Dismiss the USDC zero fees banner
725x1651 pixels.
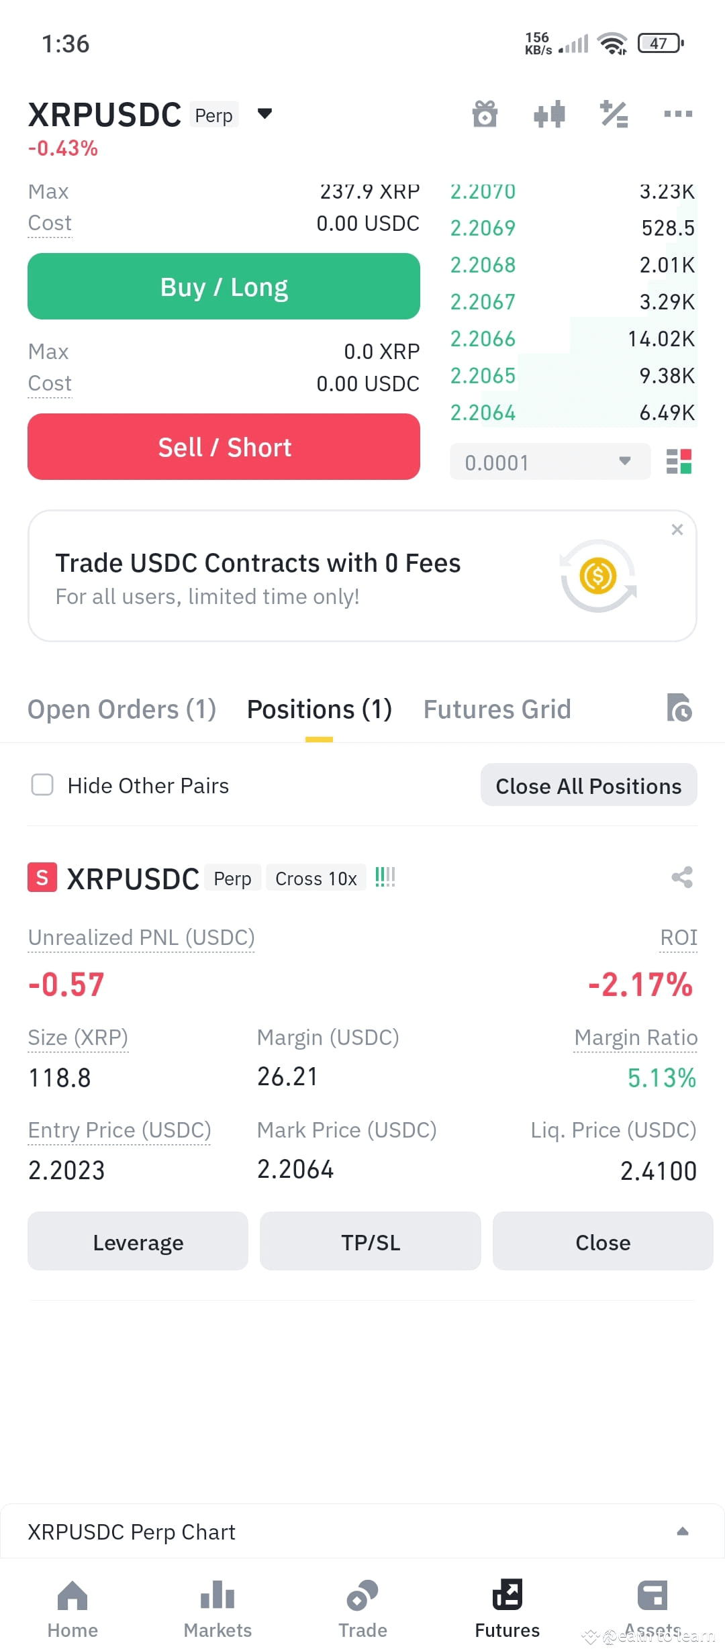pyautogui.click(x=677, y=530)
